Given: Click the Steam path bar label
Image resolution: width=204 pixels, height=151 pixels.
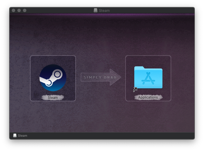Looking at the screenshot, I should tap(22, 136).
